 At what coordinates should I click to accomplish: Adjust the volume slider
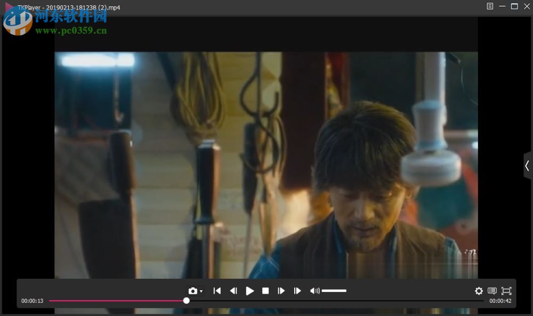click(334, 291)
